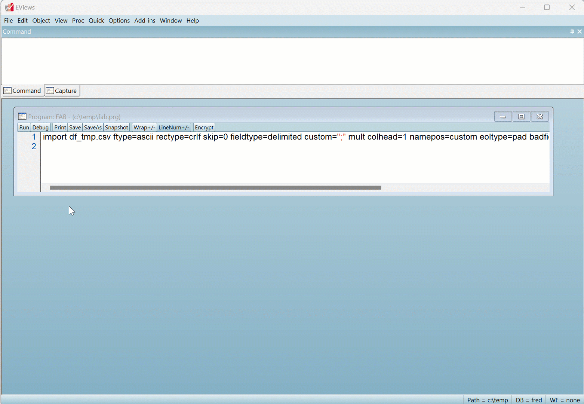Click the horizontal scrollbar in program editor
Viewport: 584px width, 404px height.
[x=215, y=188]
